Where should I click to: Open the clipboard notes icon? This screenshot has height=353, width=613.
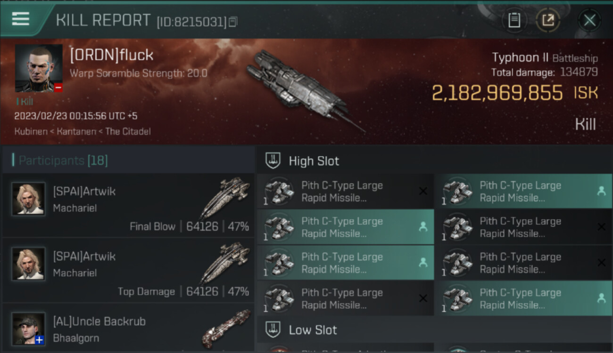click(x=514, y=20)
